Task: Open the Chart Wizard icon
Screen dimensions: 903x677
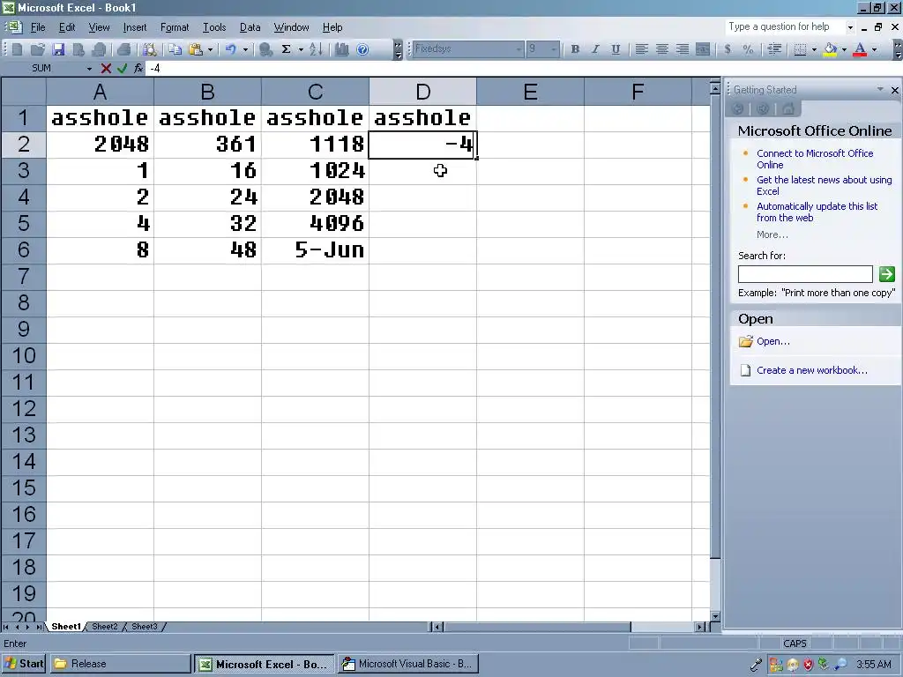Action: pyautogui.click(x=342, y=49)
